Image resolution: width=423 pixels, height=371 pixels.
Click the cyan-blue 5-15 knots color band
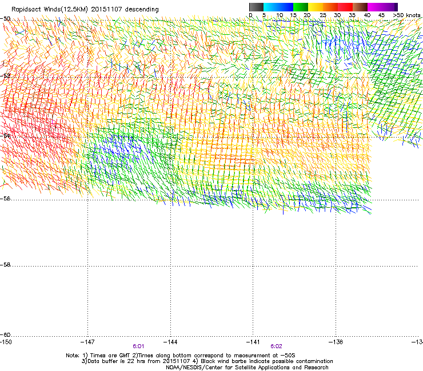[278, 7]
